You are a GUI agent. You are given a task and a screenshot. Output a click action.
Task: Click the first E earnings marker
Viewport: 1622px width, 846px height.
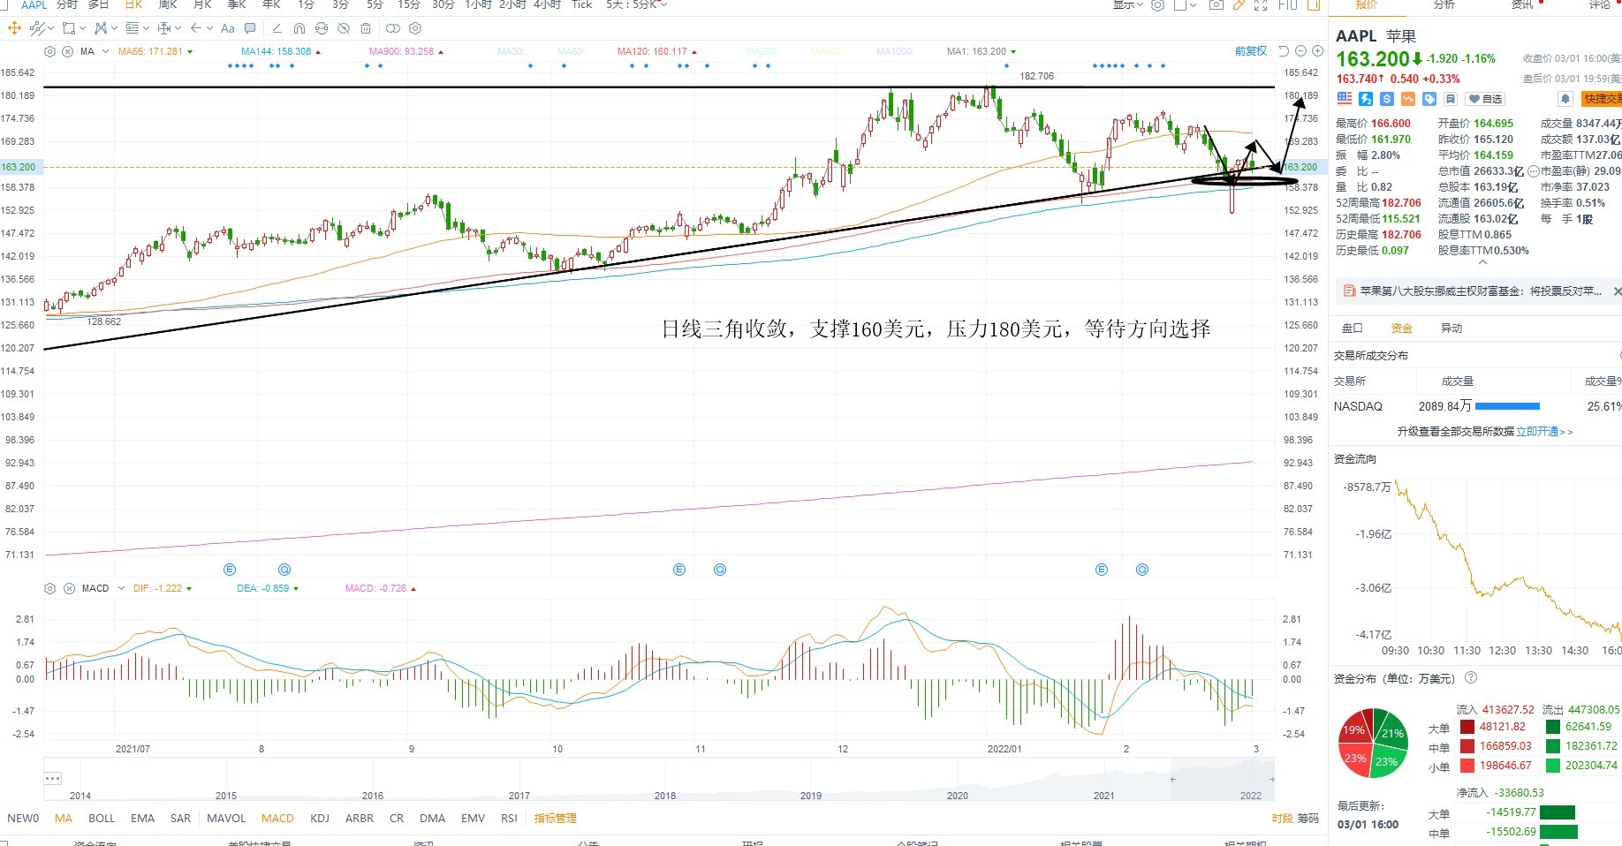click(x=230, y=570)
